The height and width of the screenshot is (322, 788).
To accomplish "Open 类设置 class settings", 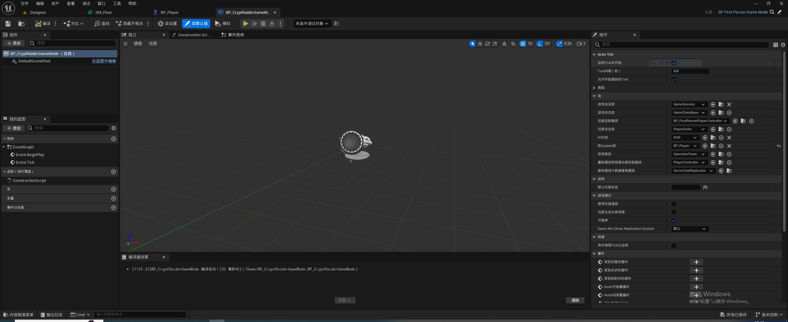I will [167, 24].
